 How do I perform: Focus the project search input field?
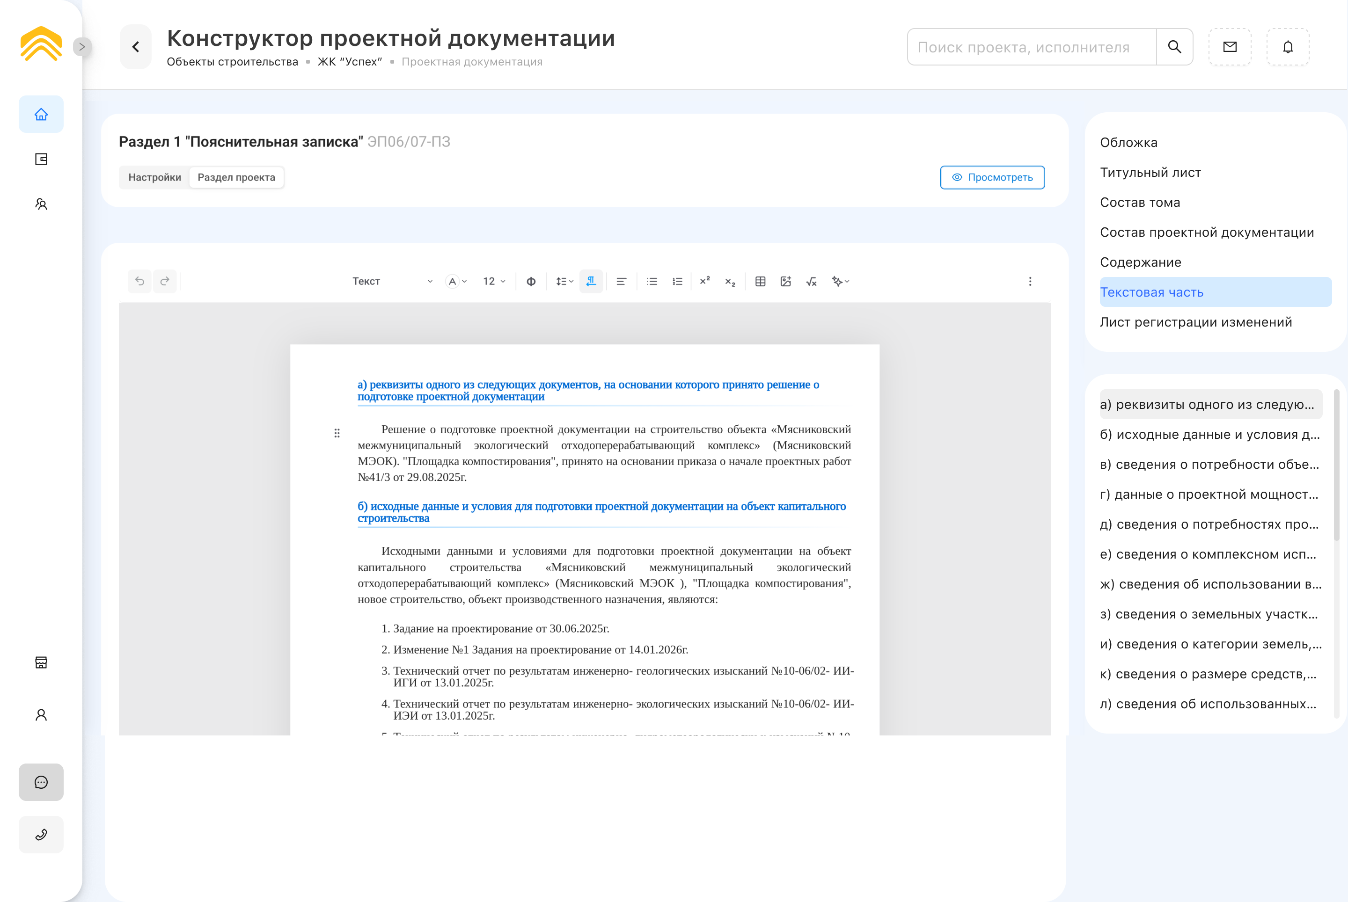pyautogui.click(x=1032, y=47)
